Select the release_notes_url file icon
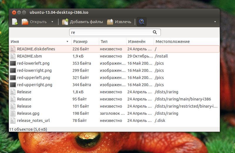This screenshot has height=153, width=235. [x=13, y=121]
